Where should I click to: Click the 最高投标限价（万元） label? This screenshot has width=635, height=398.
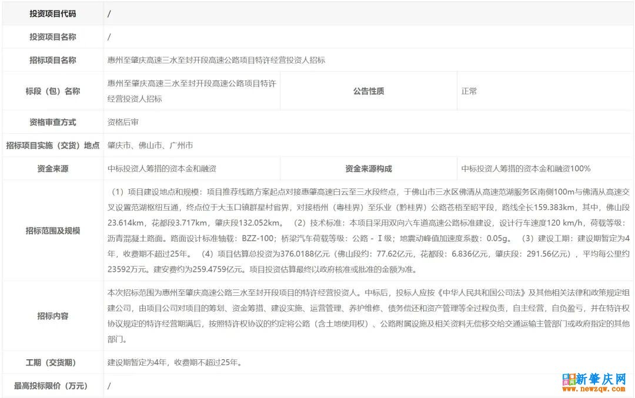tap(52, 386)
